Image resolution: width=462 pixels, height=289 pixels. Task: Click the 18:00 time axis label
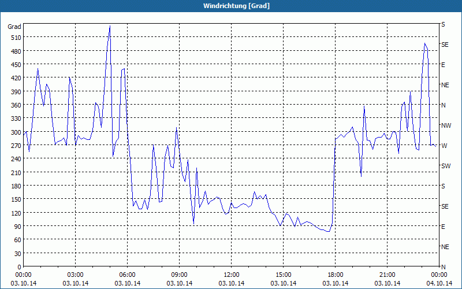click(x=336, y=275)
